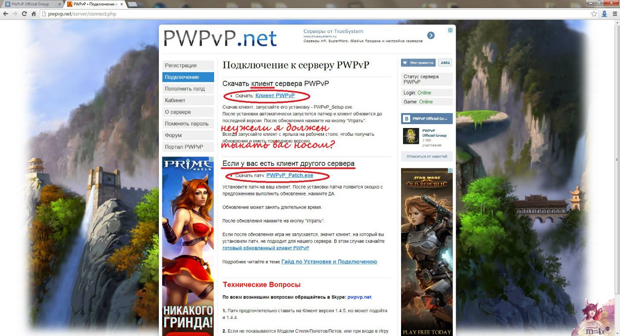
Task: Click the arrow circle on TrueSystem ad
Action: (x=431, y=35)
